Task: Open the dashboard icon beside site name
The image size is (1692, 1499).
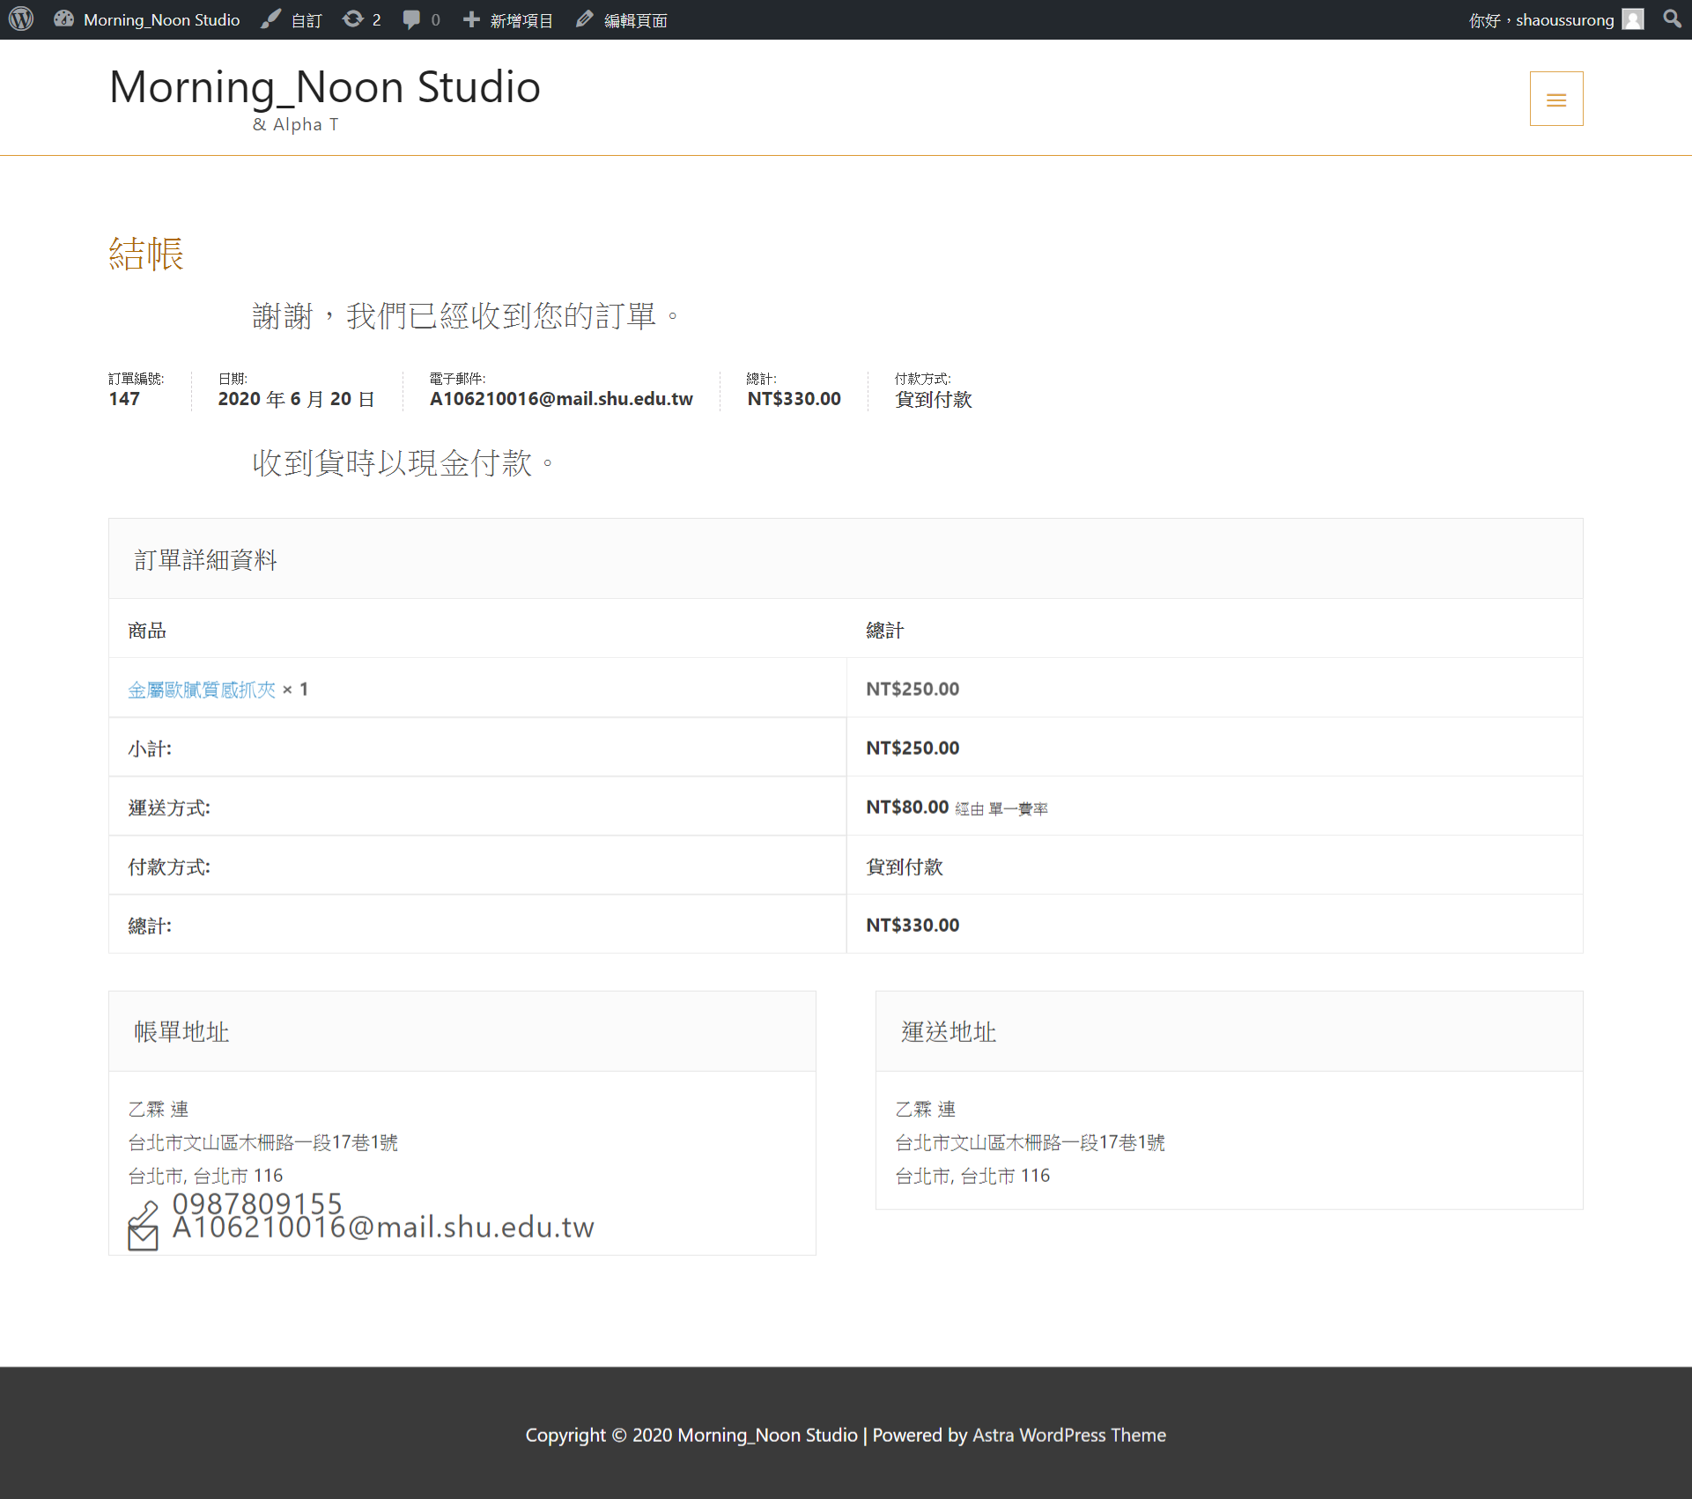Action: coord(63,19)
